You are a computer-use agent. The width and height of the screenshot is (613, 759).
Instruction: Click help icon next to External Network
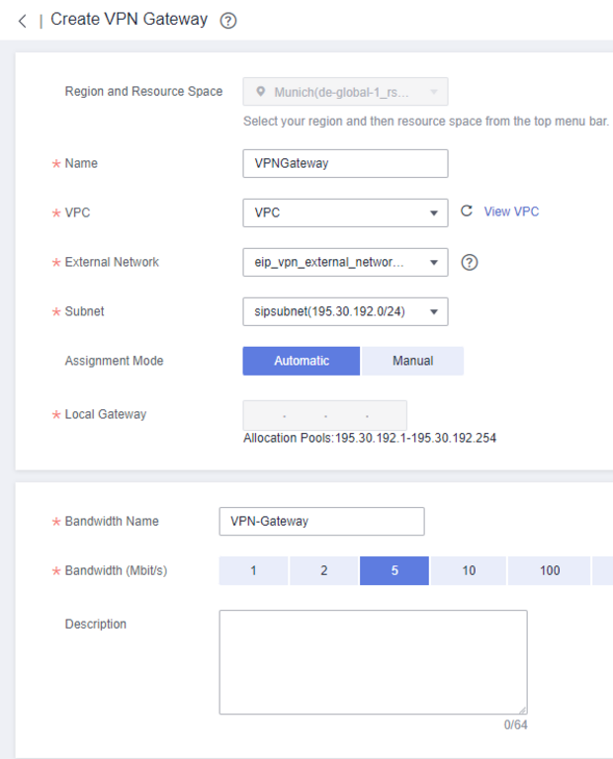tap(470, 263)
